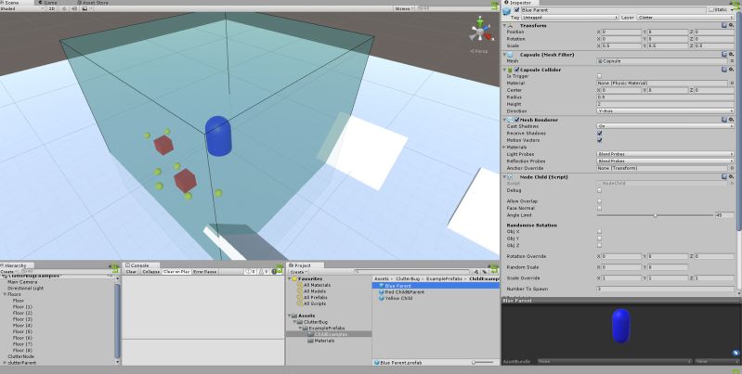
Task: Open Mesh Renderer help book icon
Action: 724,120
